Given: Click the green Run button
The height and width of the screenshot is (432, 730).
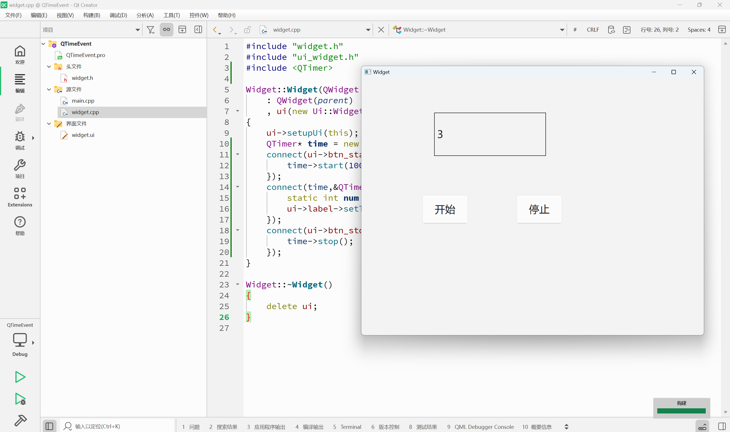Looking at the screenshot, I should pos(20,377).
